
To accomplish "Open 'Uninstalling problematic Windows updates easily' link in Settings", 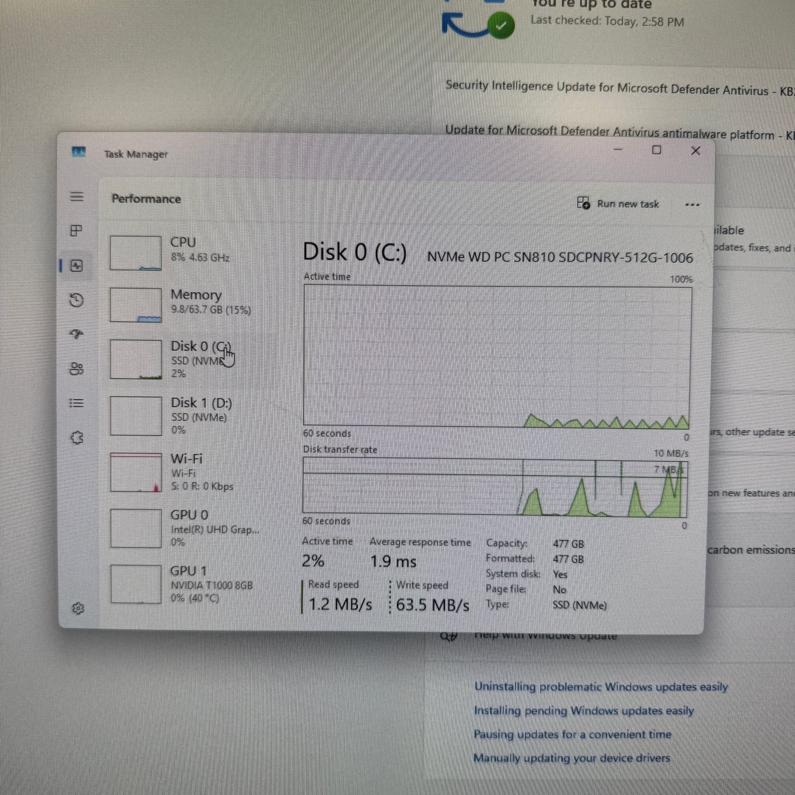I will pyautogui.click(x=601, y=687).
